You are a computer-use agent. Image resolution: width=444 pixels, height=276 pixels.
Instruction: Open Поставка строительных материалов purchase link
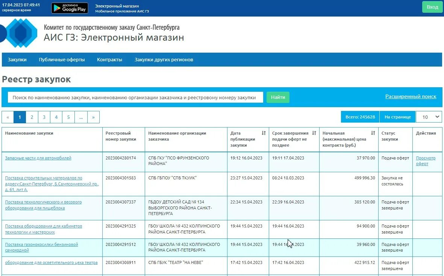pos(52,184)
